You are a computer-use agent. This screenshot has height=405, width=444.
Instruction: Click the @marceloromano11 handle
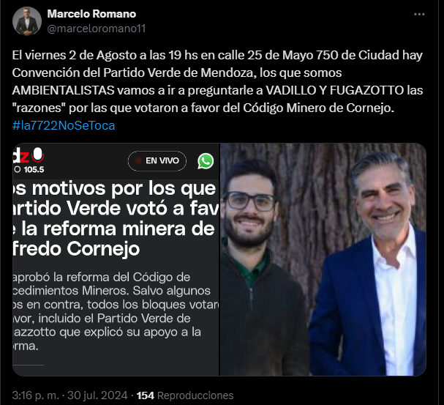pyautogui.click(x=97, y=29)
